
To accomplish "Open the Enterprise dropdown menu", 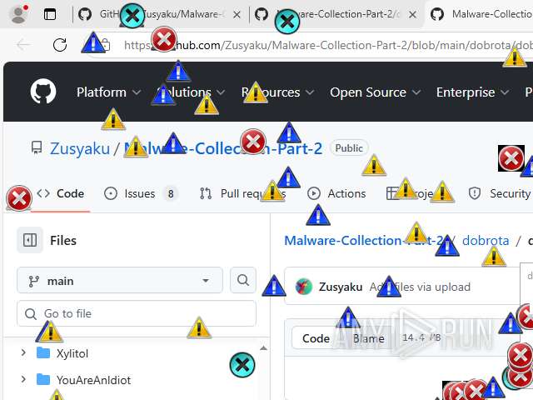I will click(472, 92).
